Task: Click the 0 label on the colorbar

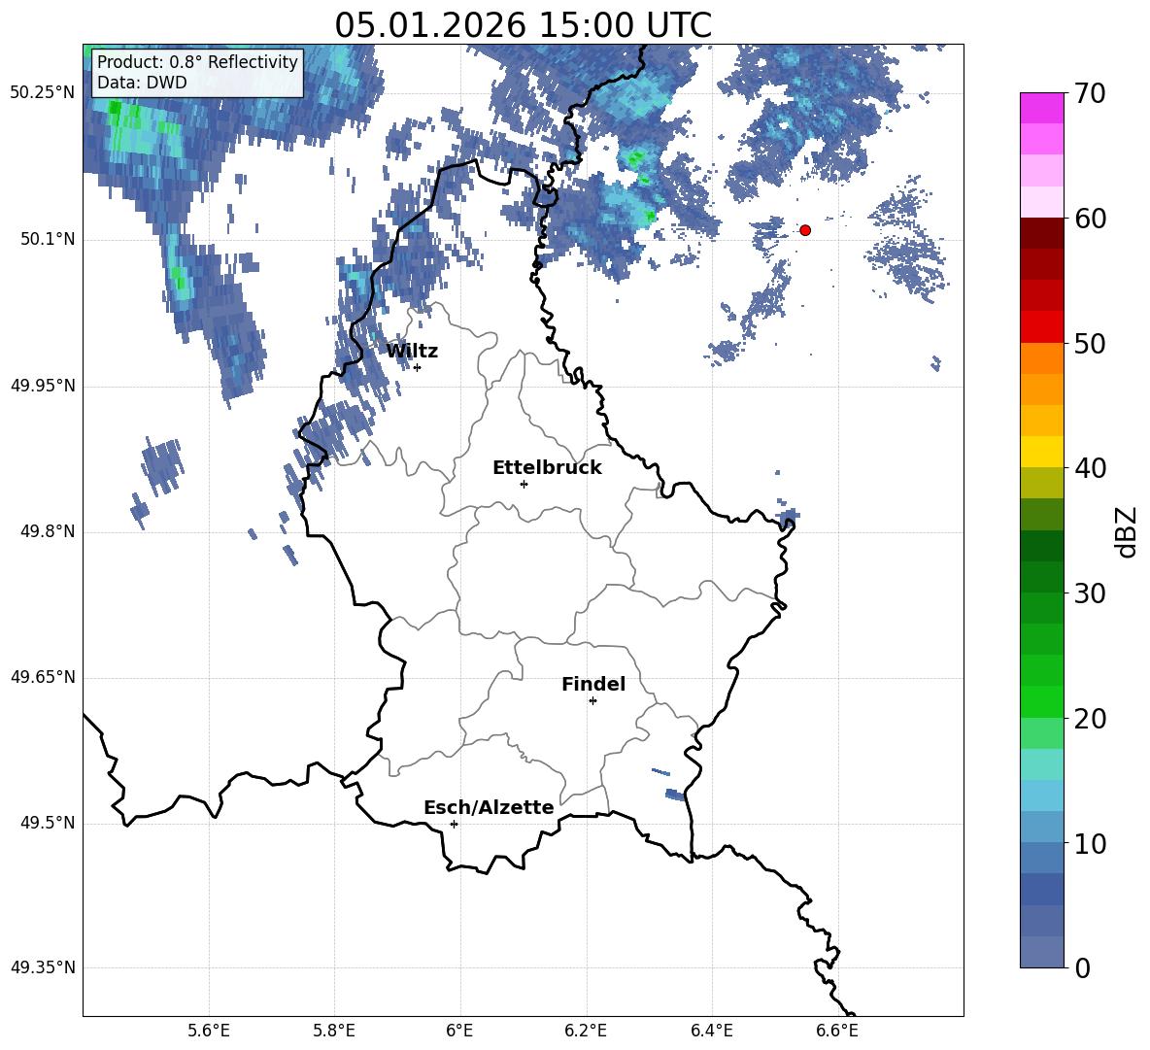Action: pos(1082,967)
